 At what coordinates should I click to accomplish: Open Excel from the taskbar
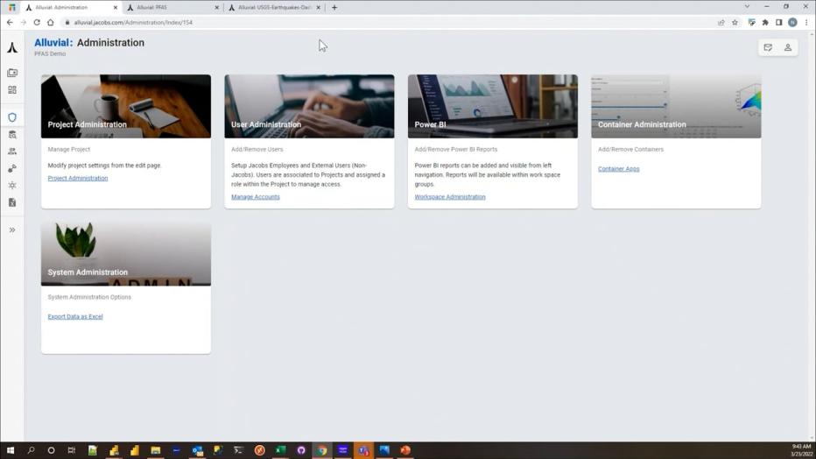[x=280, y=450]
